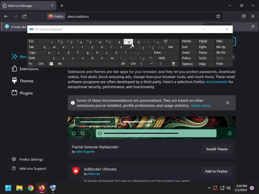Open the volume speaker tray icon
Screen dimensions: 259x194
tap(228, 188)
